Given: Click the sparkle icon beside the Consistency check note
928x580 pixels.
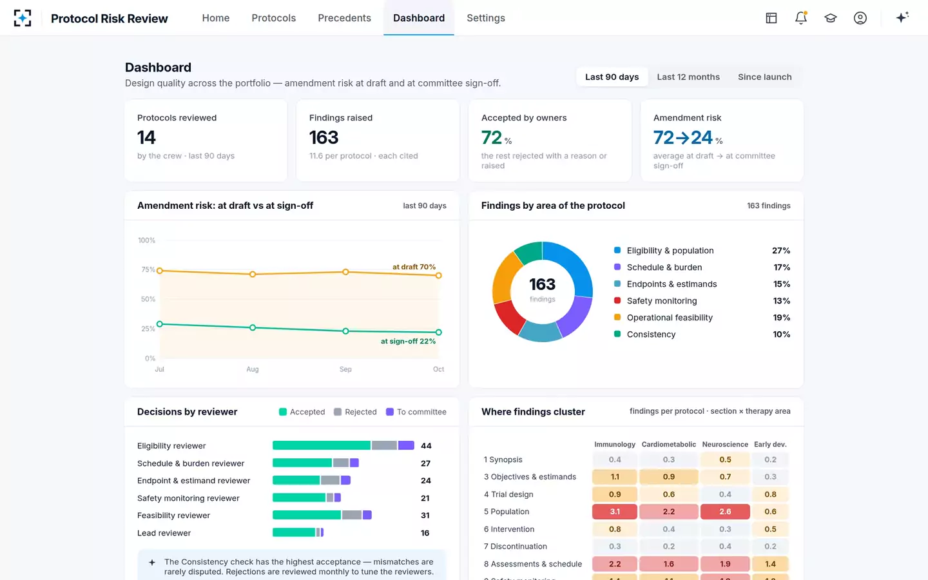Looking at the screenshot, I should [x=152, y=563].
